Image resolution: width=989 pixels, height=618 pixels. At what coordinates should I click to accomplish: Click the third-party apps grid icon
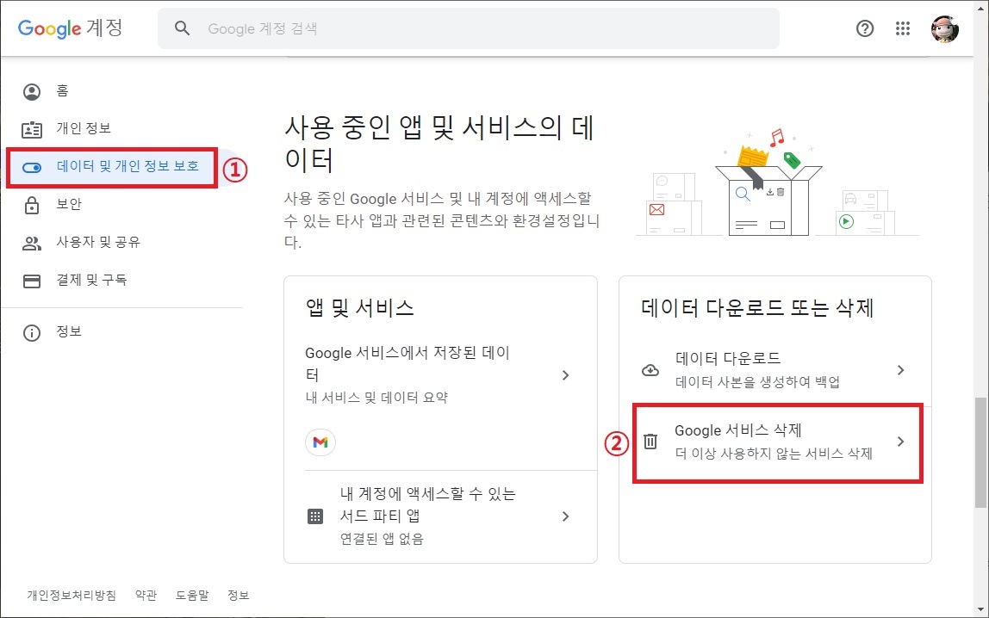point(315,516)
